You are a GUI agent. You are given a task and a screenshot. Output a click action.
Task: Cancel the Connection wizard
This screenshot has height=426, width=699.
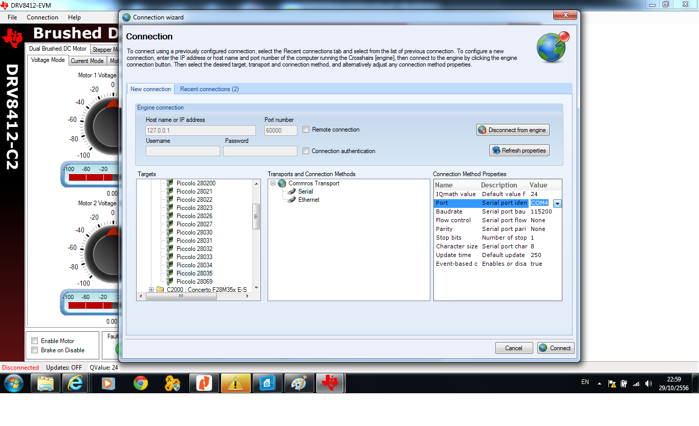click(x=514, y=348)
